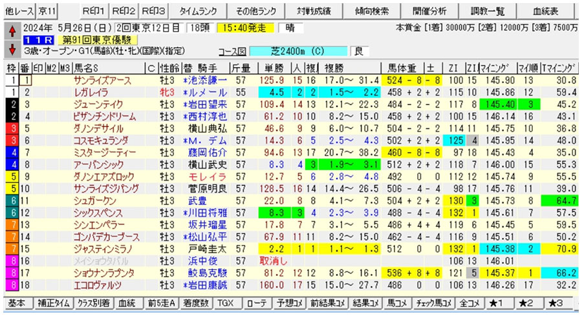582x316 pixels.
Task: Select horse ジューンテイク
Action: (x=98, y=104)
